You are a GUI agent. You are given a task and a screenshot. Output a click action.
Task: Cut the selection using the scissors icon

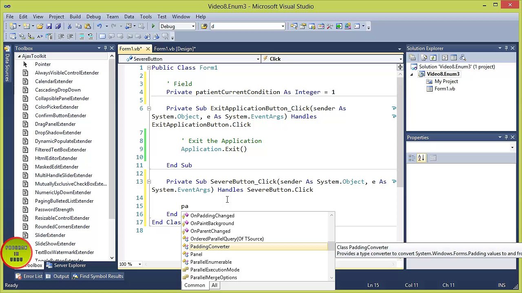(69, 26)
